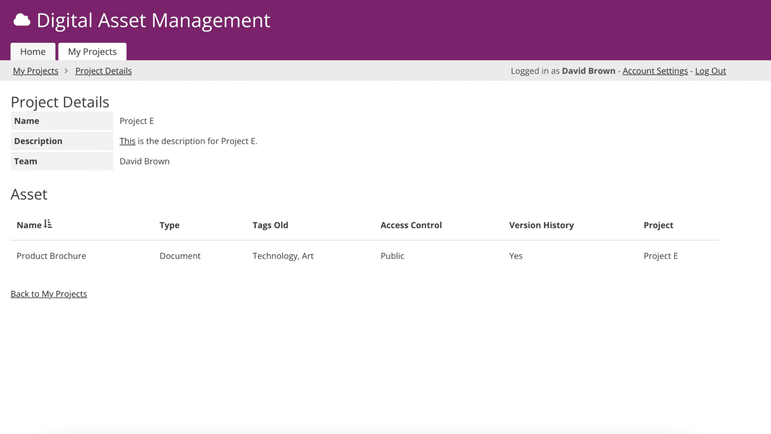Click the cloud logo icon
771x434 pixels.
tap(22, 20)
